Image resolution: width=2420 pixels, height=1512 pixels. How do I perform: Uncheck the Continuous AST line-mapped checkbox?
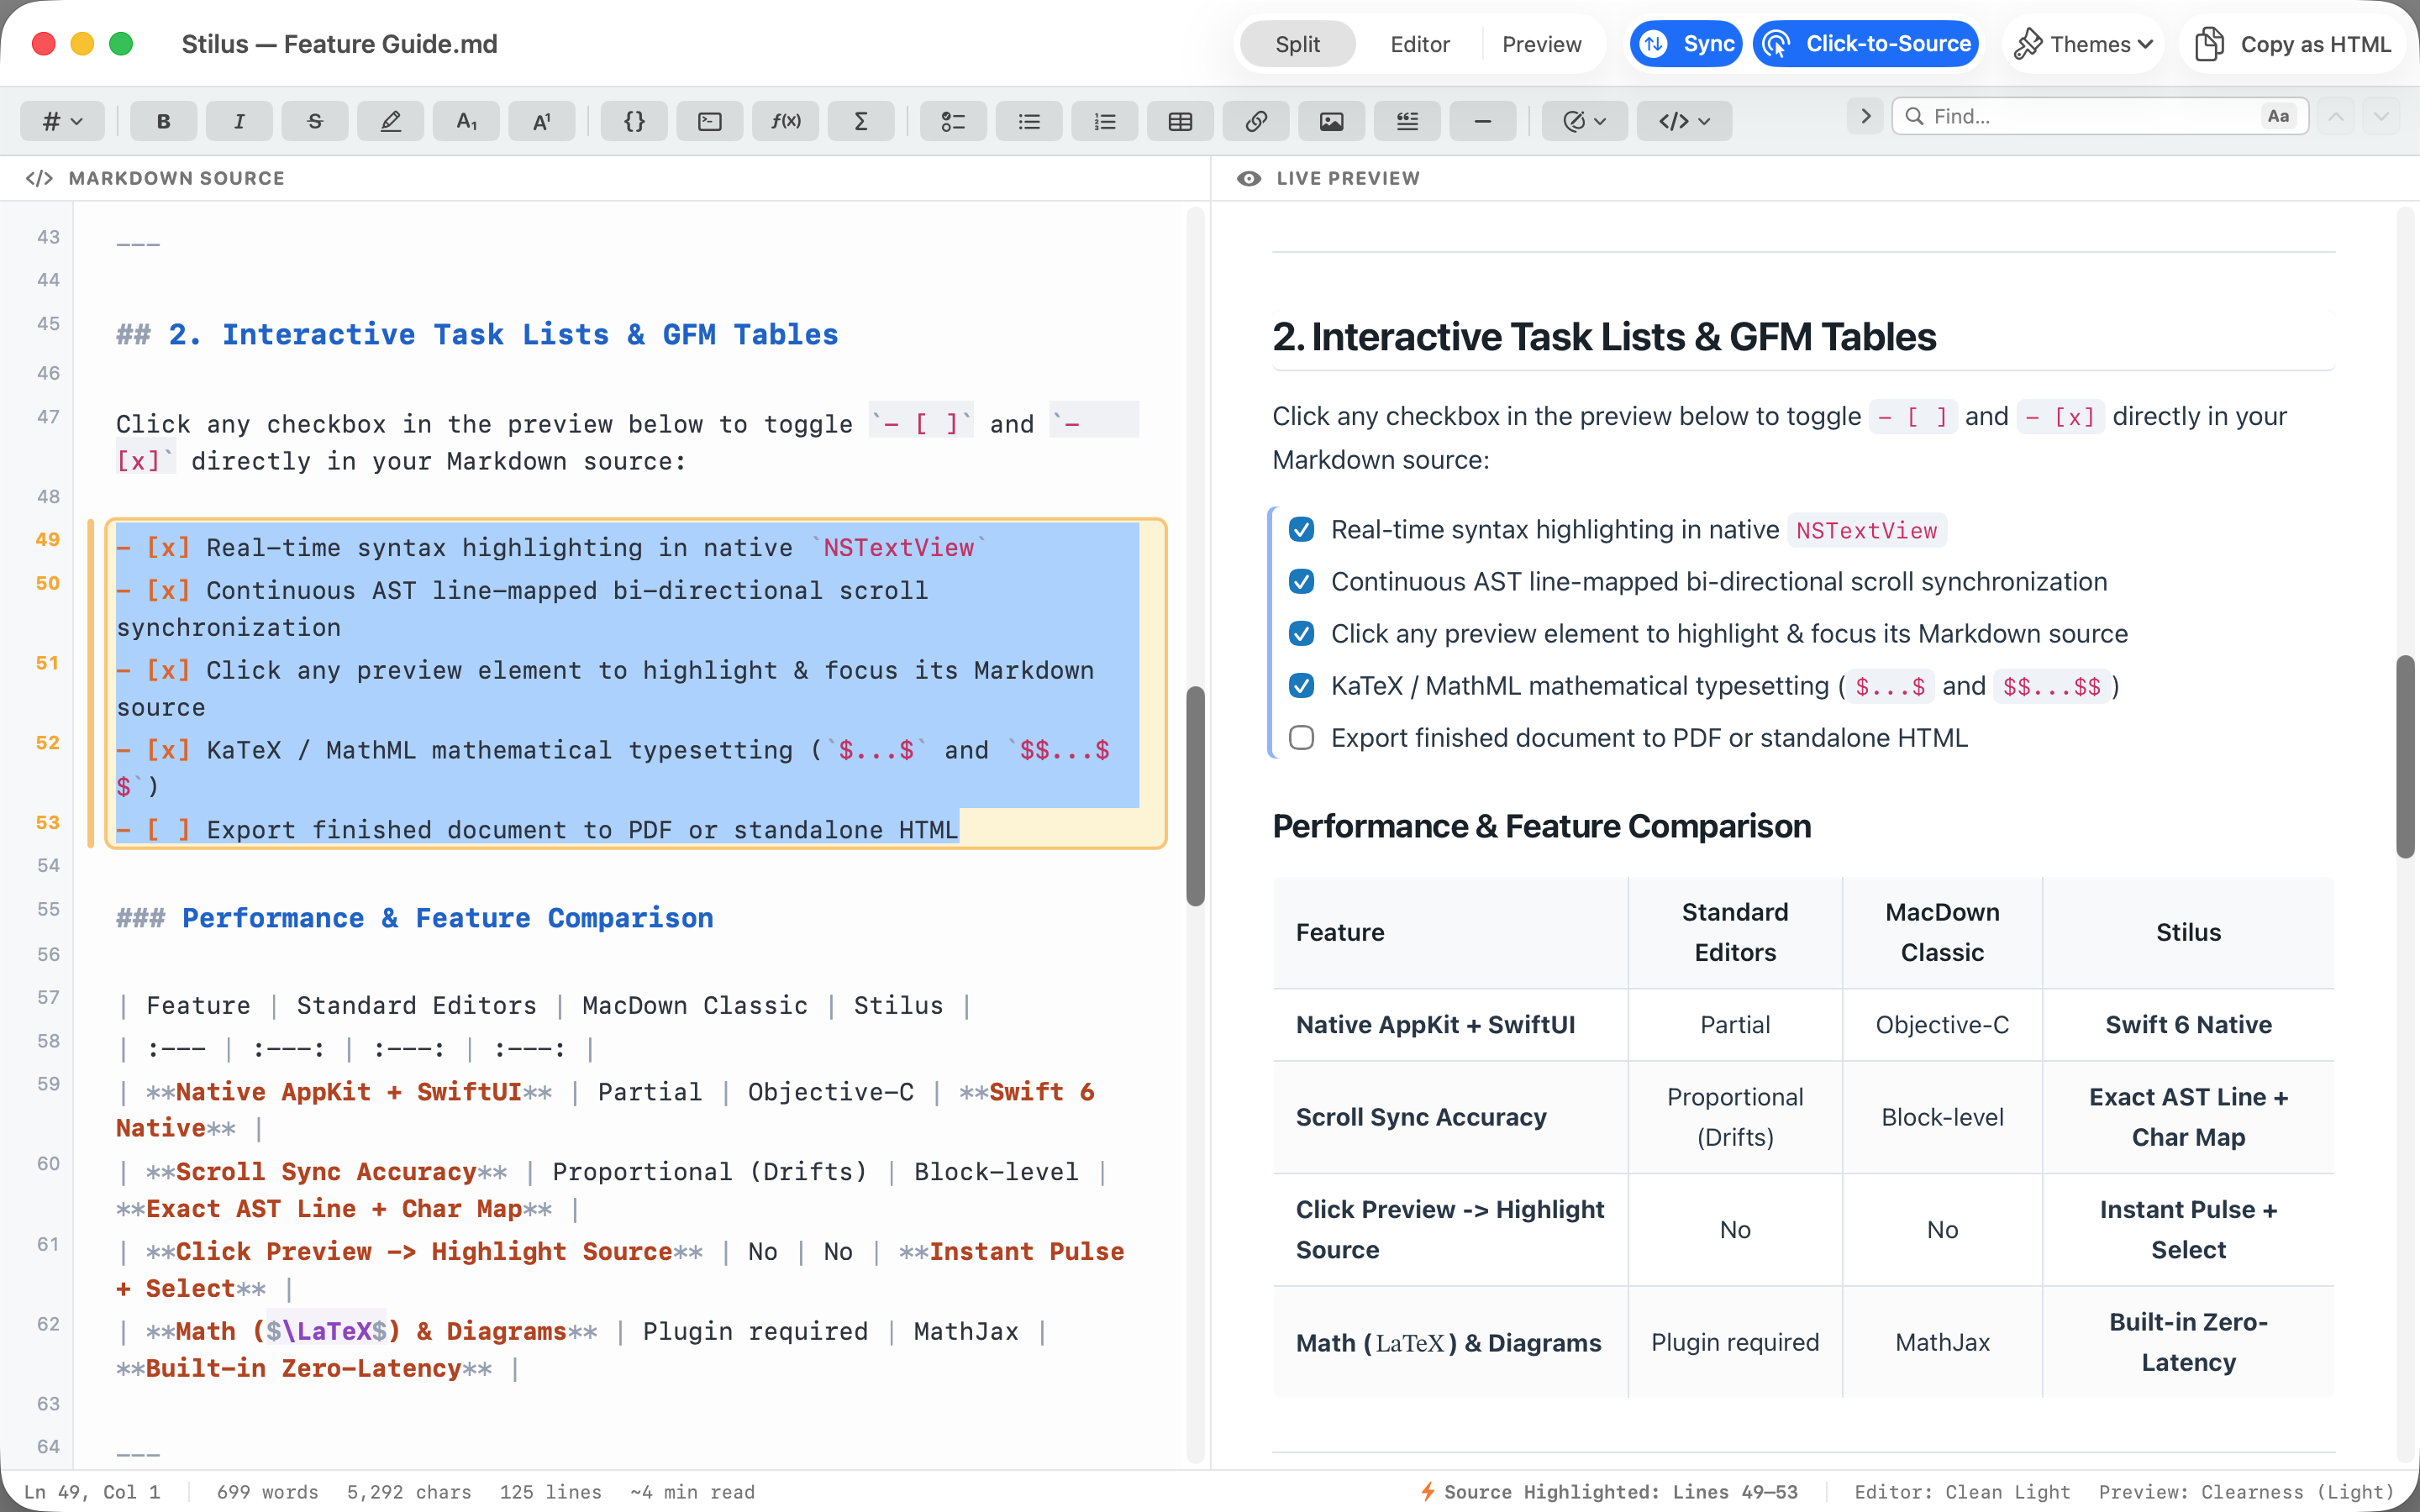pos(1301,581)
